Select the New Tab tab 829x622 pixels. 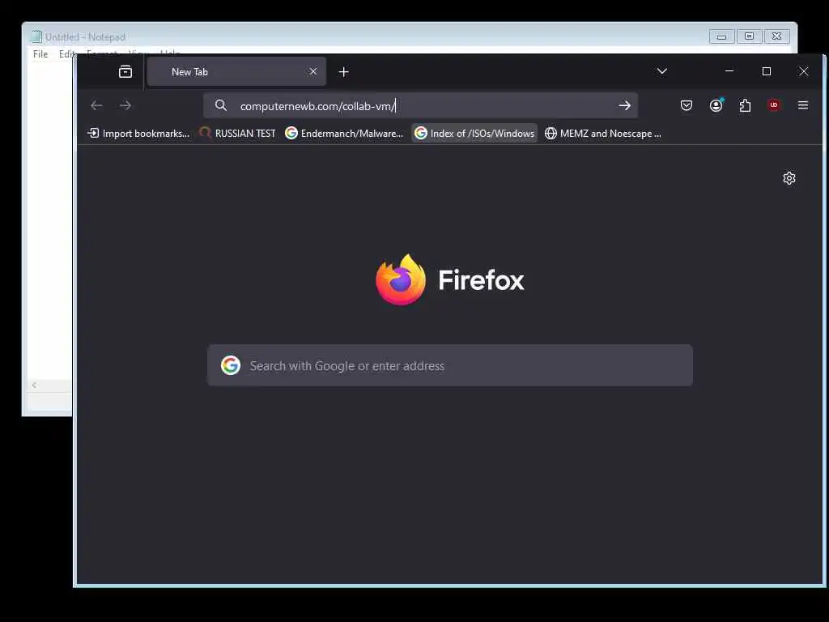[x=236, y=71]
